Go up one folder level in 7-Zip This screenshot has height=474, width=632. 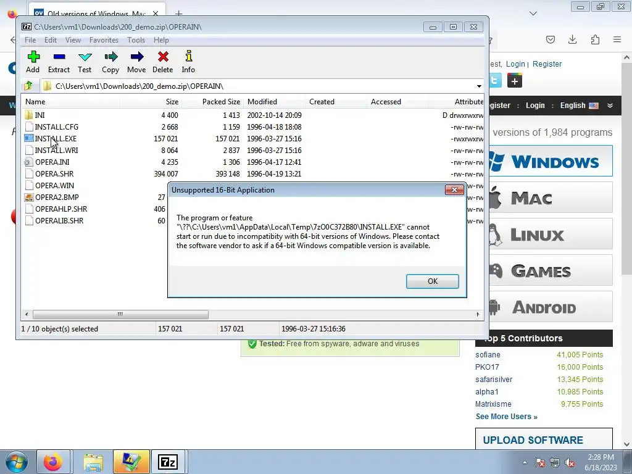pos(28,86)
